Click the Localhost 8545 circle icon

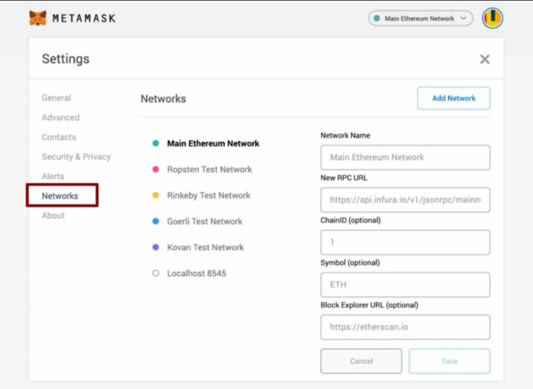click(155, 274)
